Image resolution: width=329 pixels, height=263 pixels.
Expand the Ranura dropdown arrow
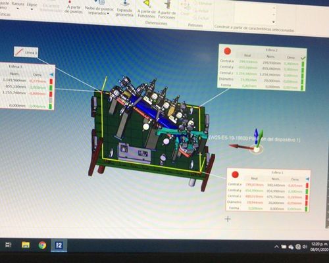pos(18,9)
